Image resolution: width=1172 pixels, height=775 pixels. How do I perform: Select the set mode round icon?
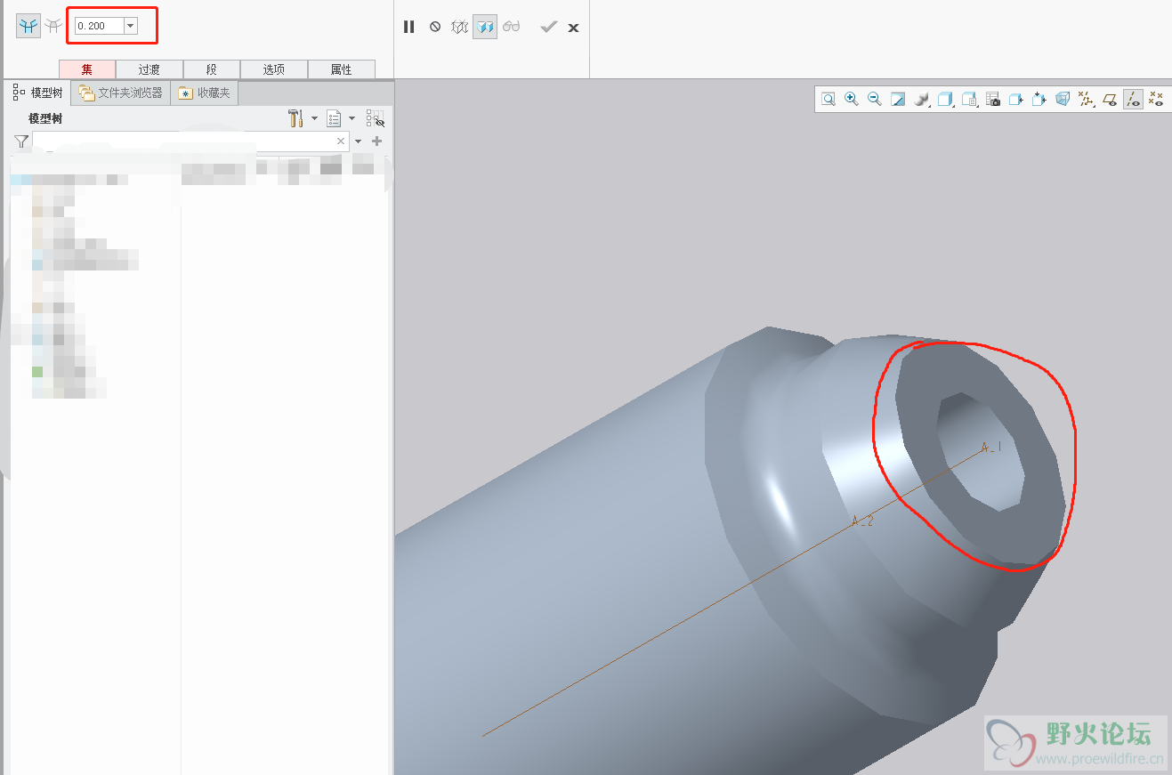[x=28, y=27]
